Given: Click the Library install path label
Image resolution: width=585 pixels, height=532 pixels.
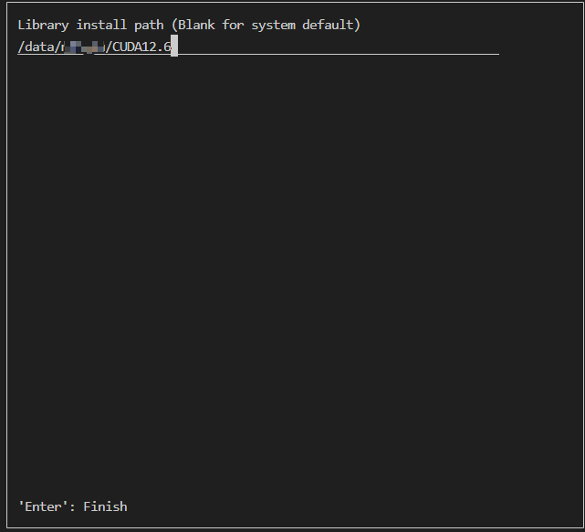Looking at the screenshot, I should click(x=90, y=26).
